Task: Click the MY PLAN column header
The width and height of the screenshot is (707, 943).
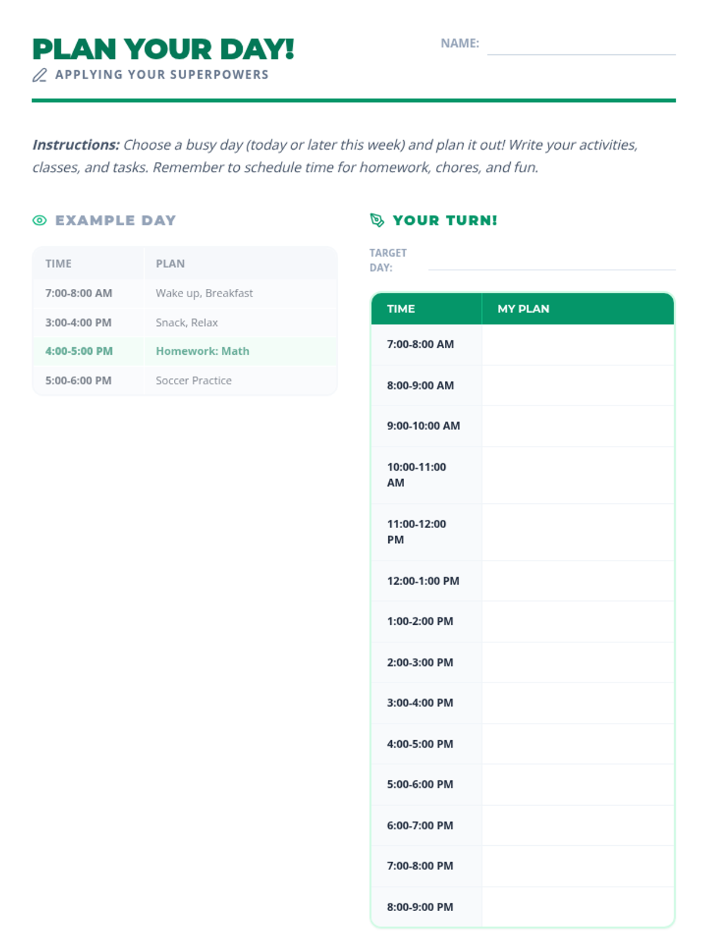Action: point(523,309)
